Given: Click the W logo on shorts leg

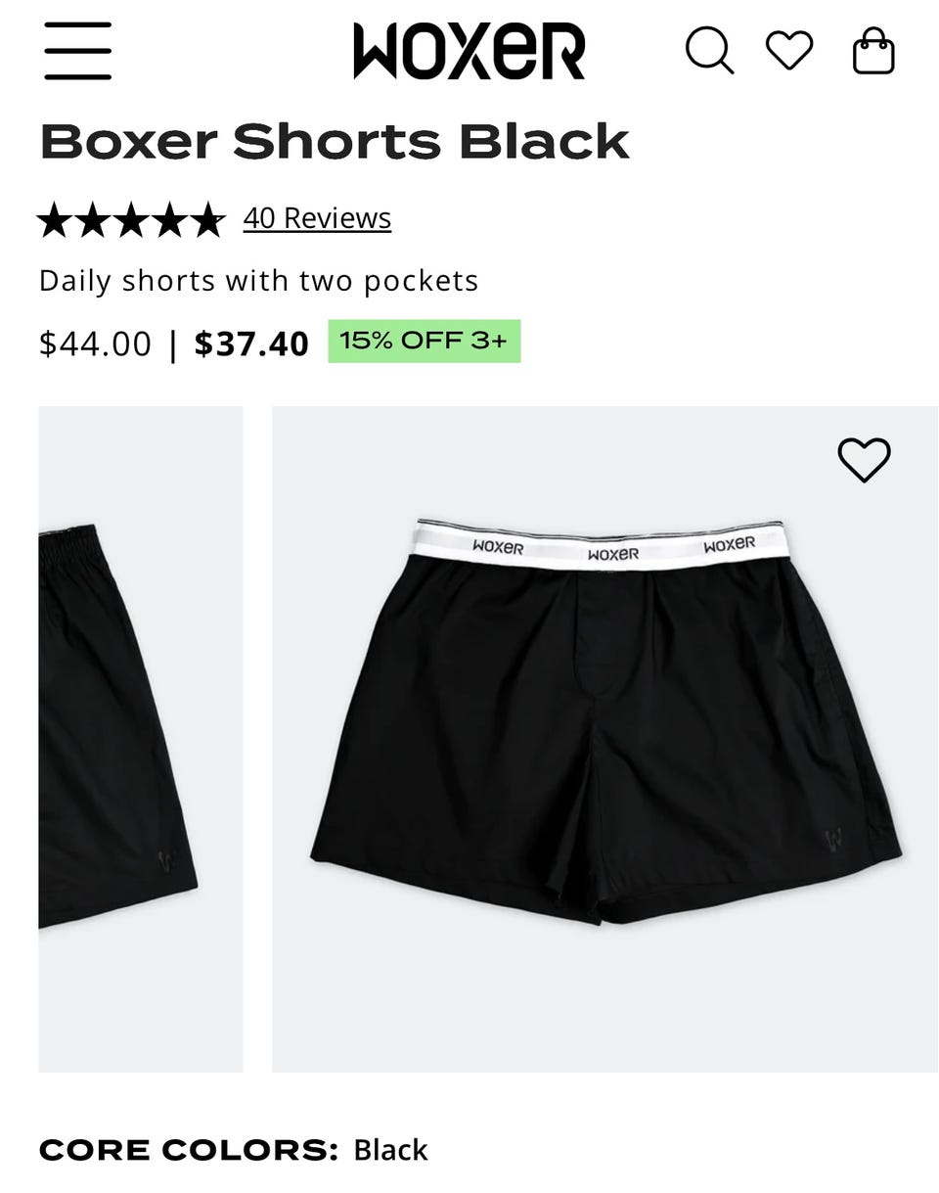Looking at the screenshot, I should pos(833,839).
